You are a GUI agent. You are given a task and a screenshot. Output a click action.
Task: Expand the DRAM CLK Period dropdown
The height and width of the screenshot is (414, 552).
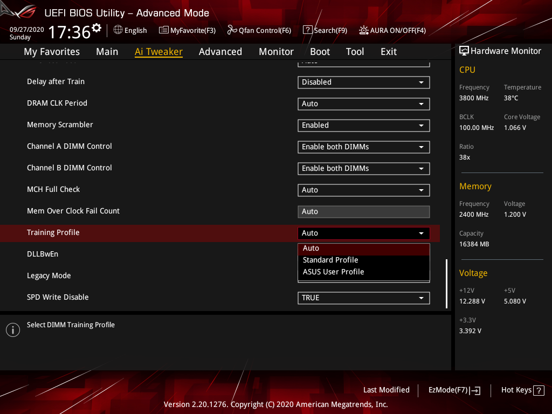pyautogui.click(x=364, y=104)
